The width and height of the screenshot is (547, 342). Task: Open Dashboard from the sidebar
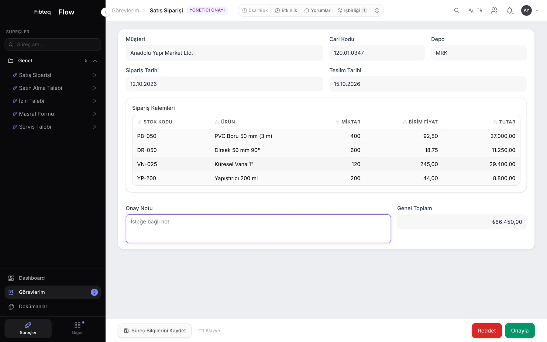pyautogui.click(x=53, y=278)
